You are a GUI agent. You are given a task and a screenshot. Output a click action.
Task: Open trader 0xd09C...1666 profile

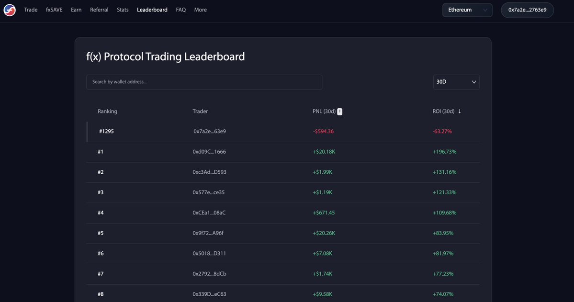209,152
